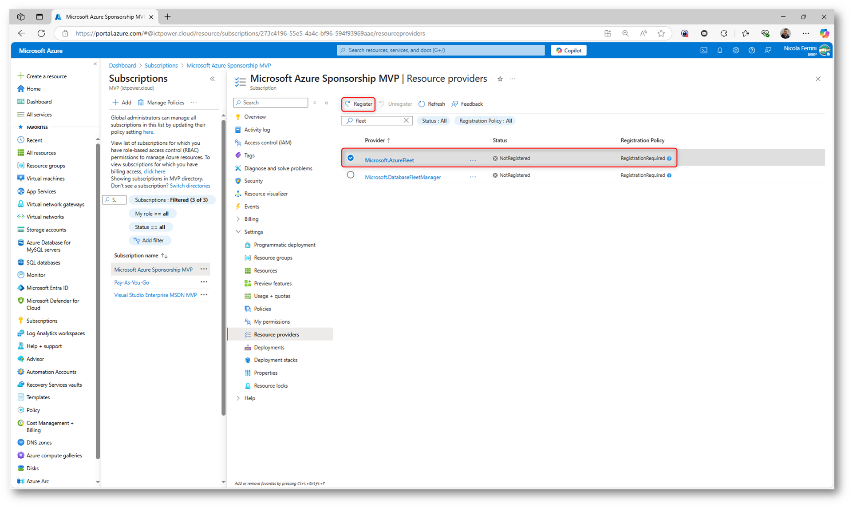853x508 pixels.
Task: Open Microsoft.AzureFleet provider link
Action: 389,160
